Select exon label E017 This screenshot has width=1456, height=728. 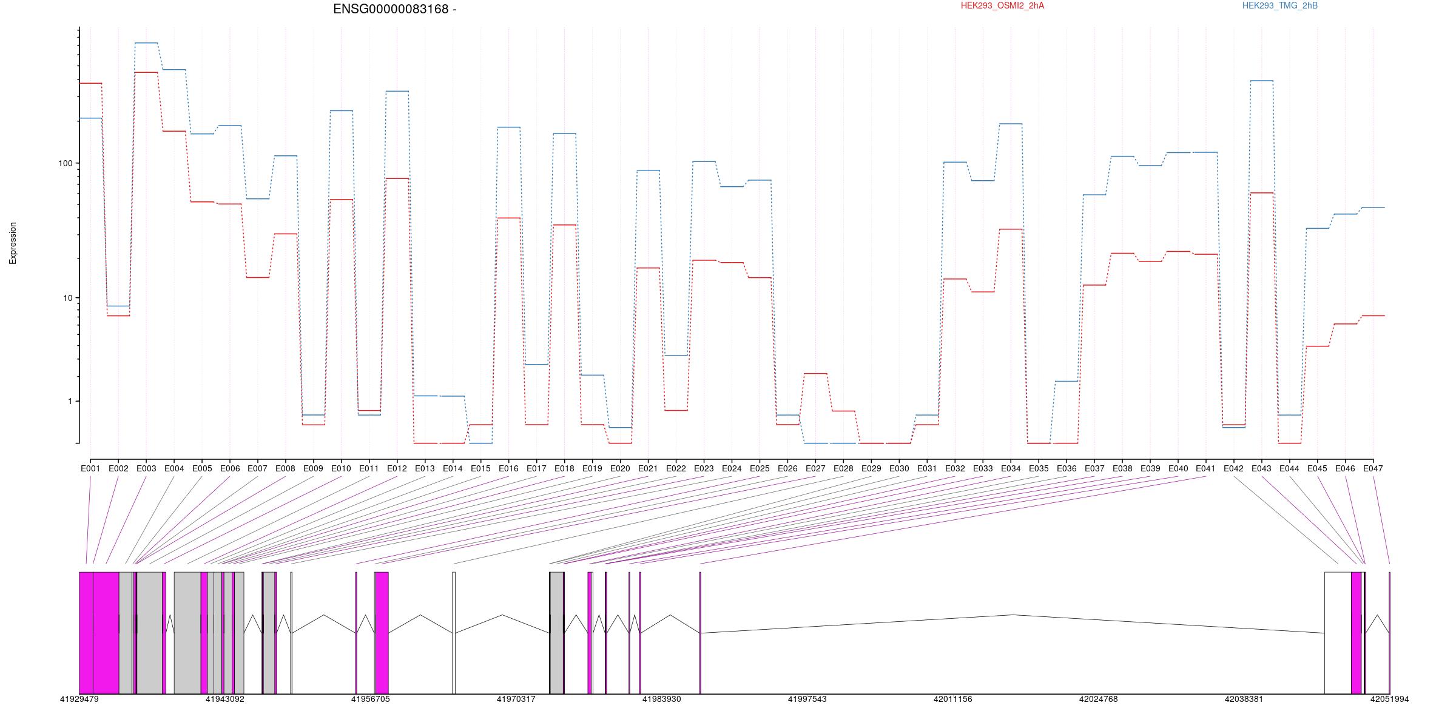pos(536,468)
